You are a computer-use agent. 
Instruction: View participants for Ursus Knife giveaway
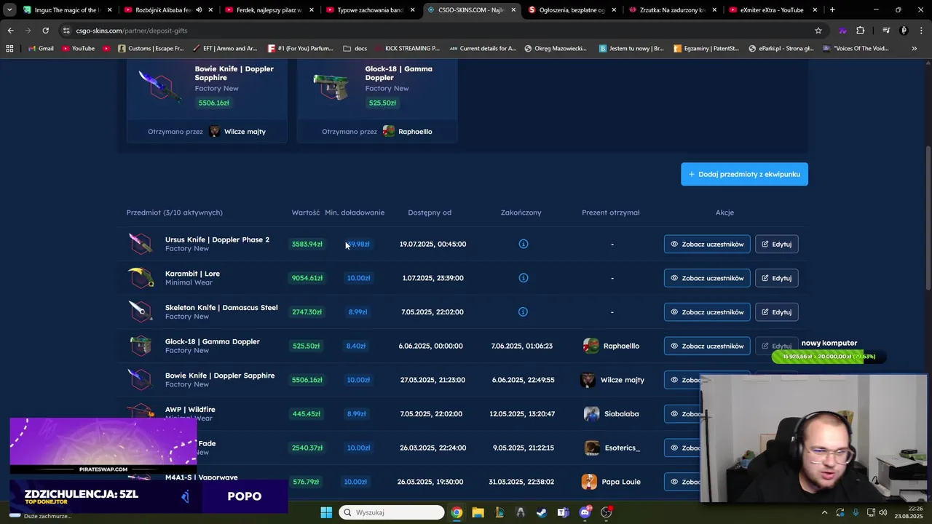pos(706,244)
